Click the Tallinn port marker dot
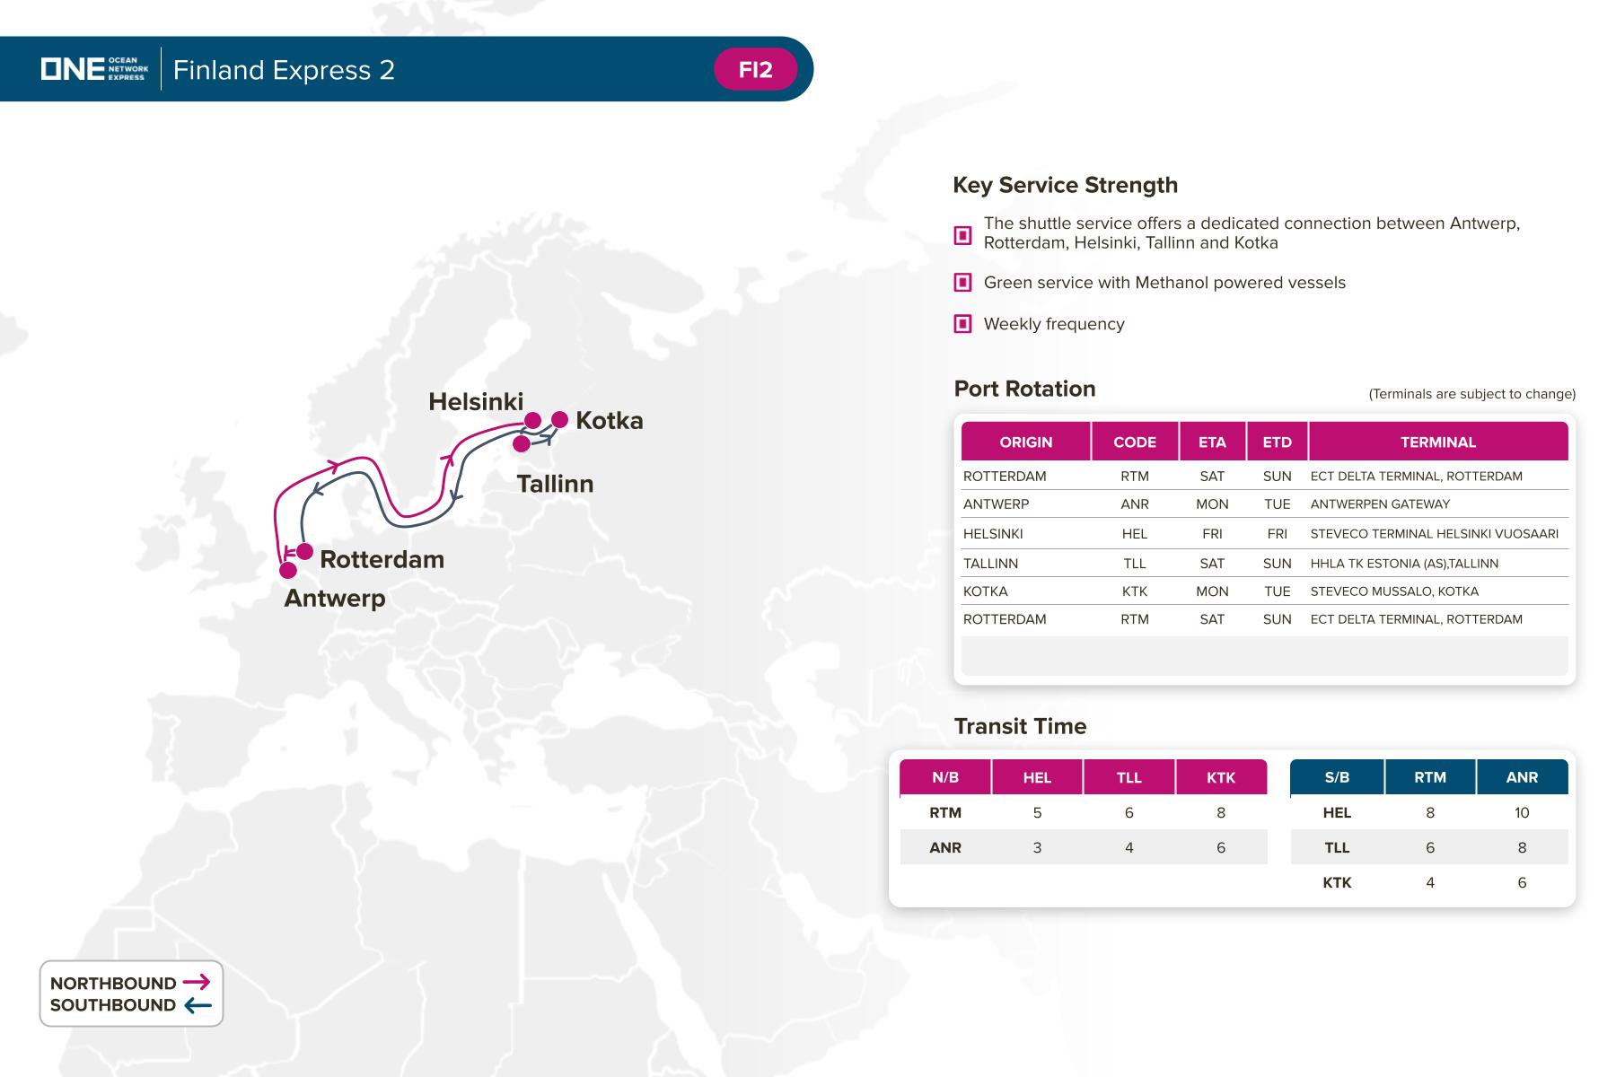The image size is (1616, 1077). [522, 443]
